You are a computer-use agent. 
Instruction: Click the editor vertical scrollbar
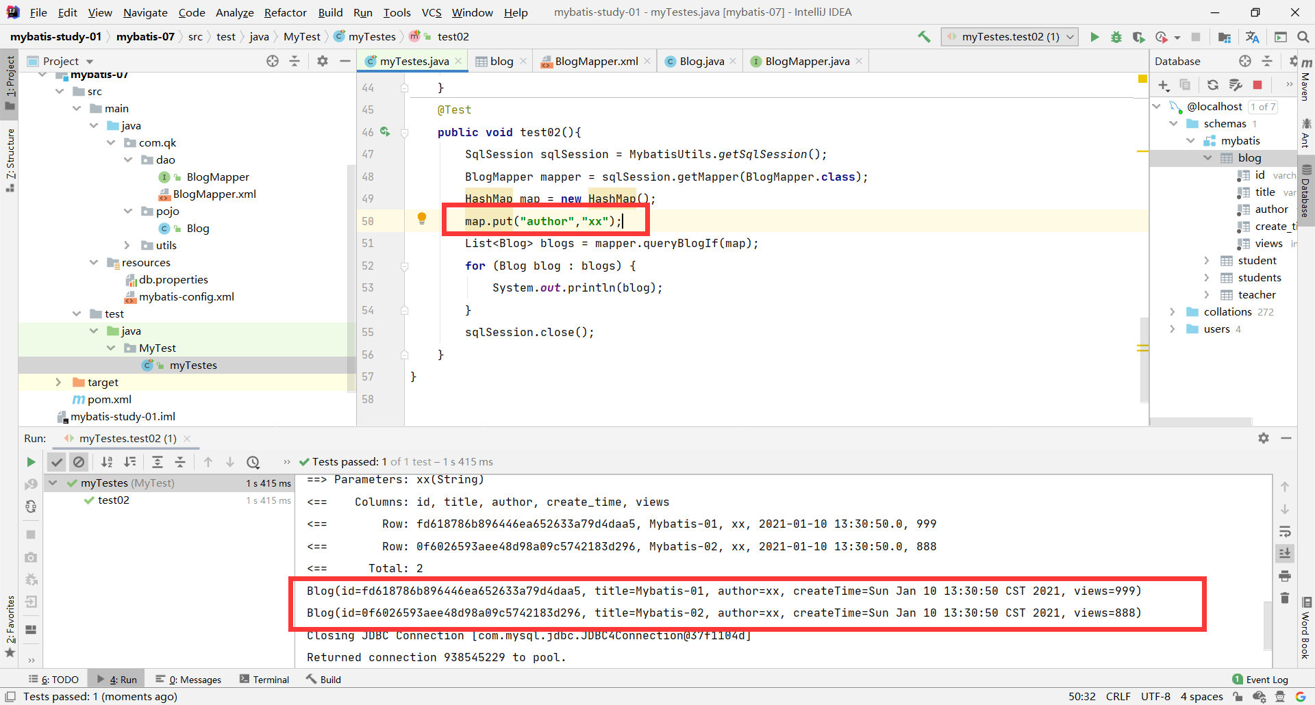point(1143,356)
